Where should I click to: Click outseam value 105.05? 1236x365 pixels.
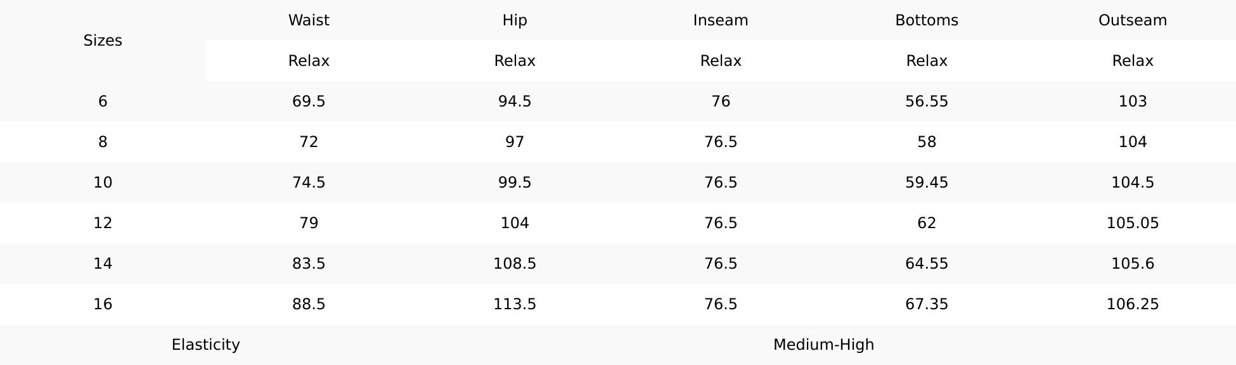coord(1133,223)
